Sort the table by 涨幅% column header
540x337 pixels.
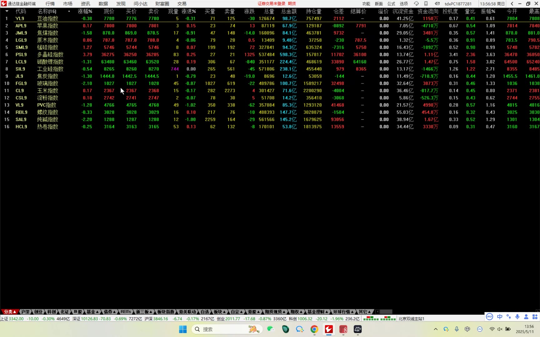coord(85,11)
